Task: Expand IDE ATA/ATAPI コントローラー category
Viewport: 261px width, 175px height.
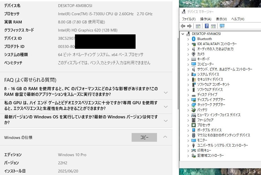Action: coord(188,44)
